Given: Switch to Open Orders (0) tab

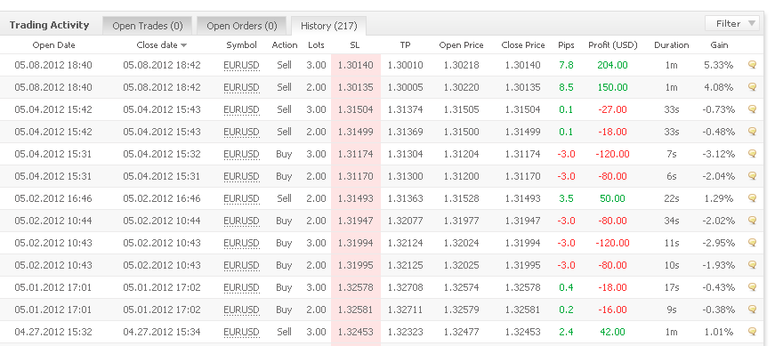Looking at the screenshot, I should point(242,26).
